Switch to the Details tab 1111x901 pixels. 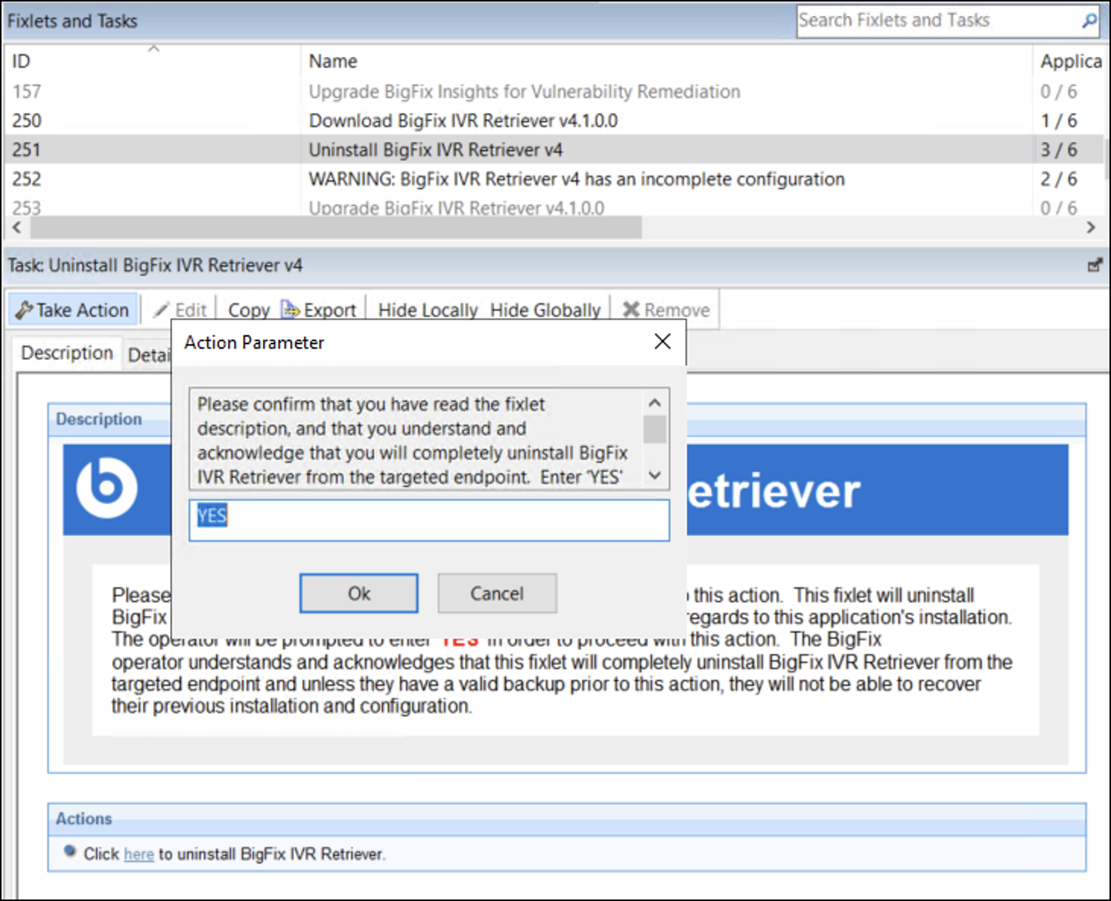click(x=148, y=355)
